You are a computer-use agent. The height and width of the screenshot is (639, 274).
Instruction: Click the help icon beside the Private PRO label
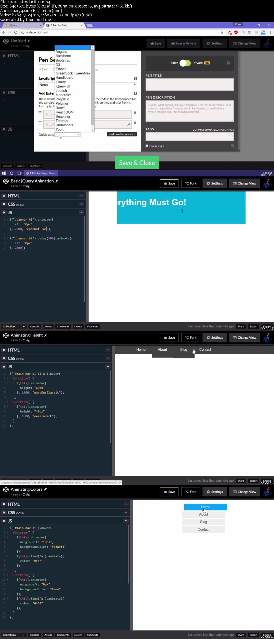click(228, 63)
